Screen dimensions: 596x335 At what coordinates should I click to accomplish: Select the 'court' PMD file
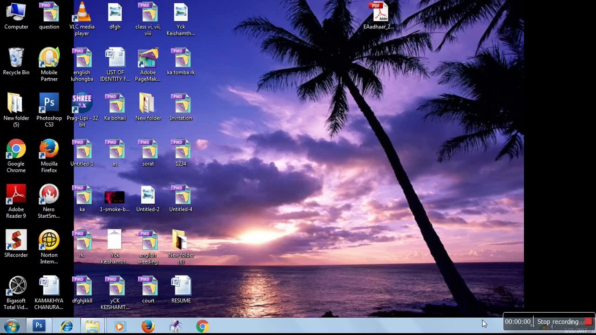148,289
